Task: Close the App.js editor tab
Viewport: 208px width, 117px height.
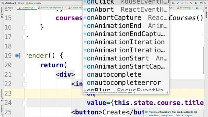Action: click(x=15, y=8)
